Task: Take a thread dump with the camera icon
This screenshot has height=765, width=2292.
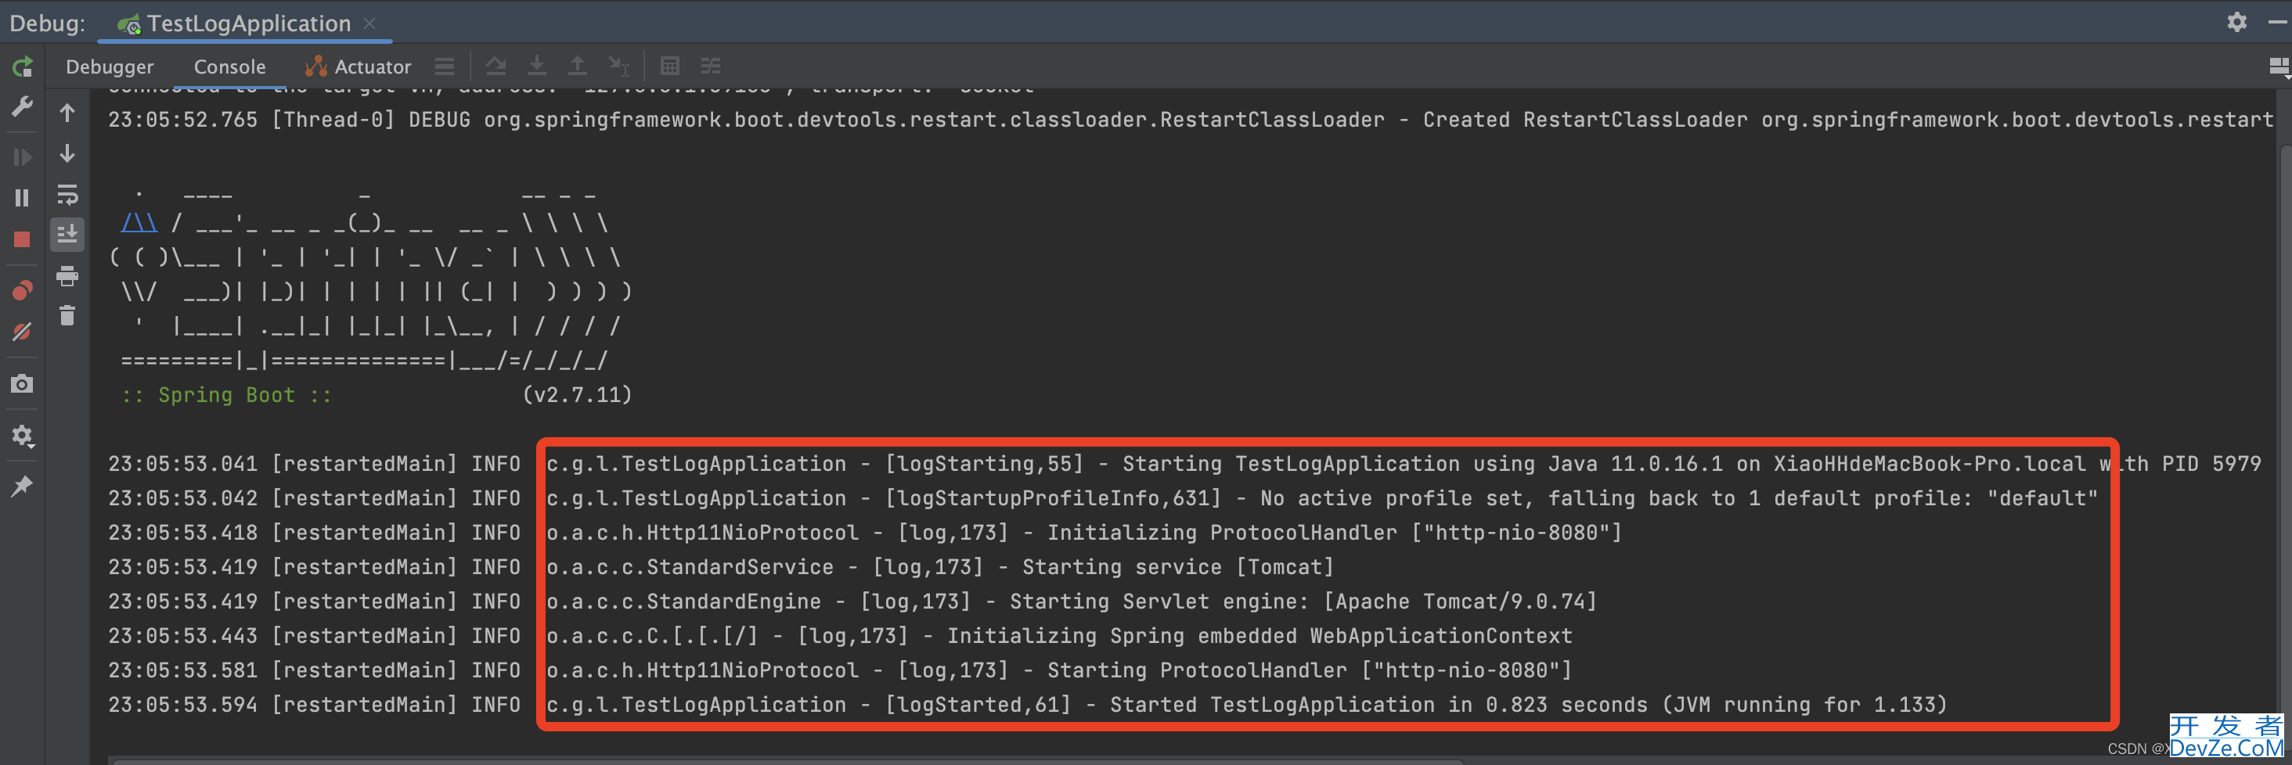Action: [x=22, y=383]
